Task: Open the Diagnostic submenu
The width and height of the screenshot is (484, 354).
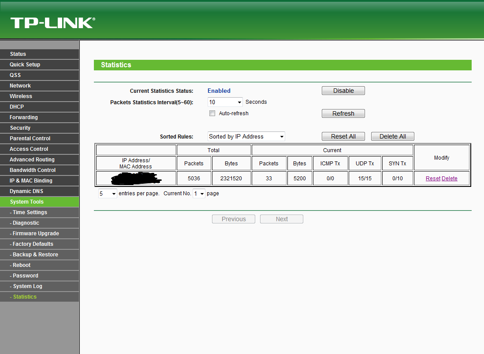Action: 40,223
